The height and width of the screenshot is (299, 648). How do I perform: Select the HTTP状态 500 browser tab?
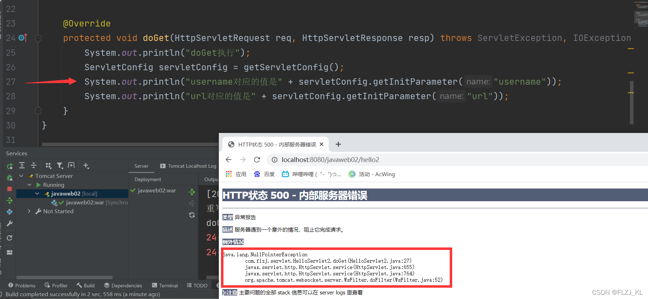275,144
